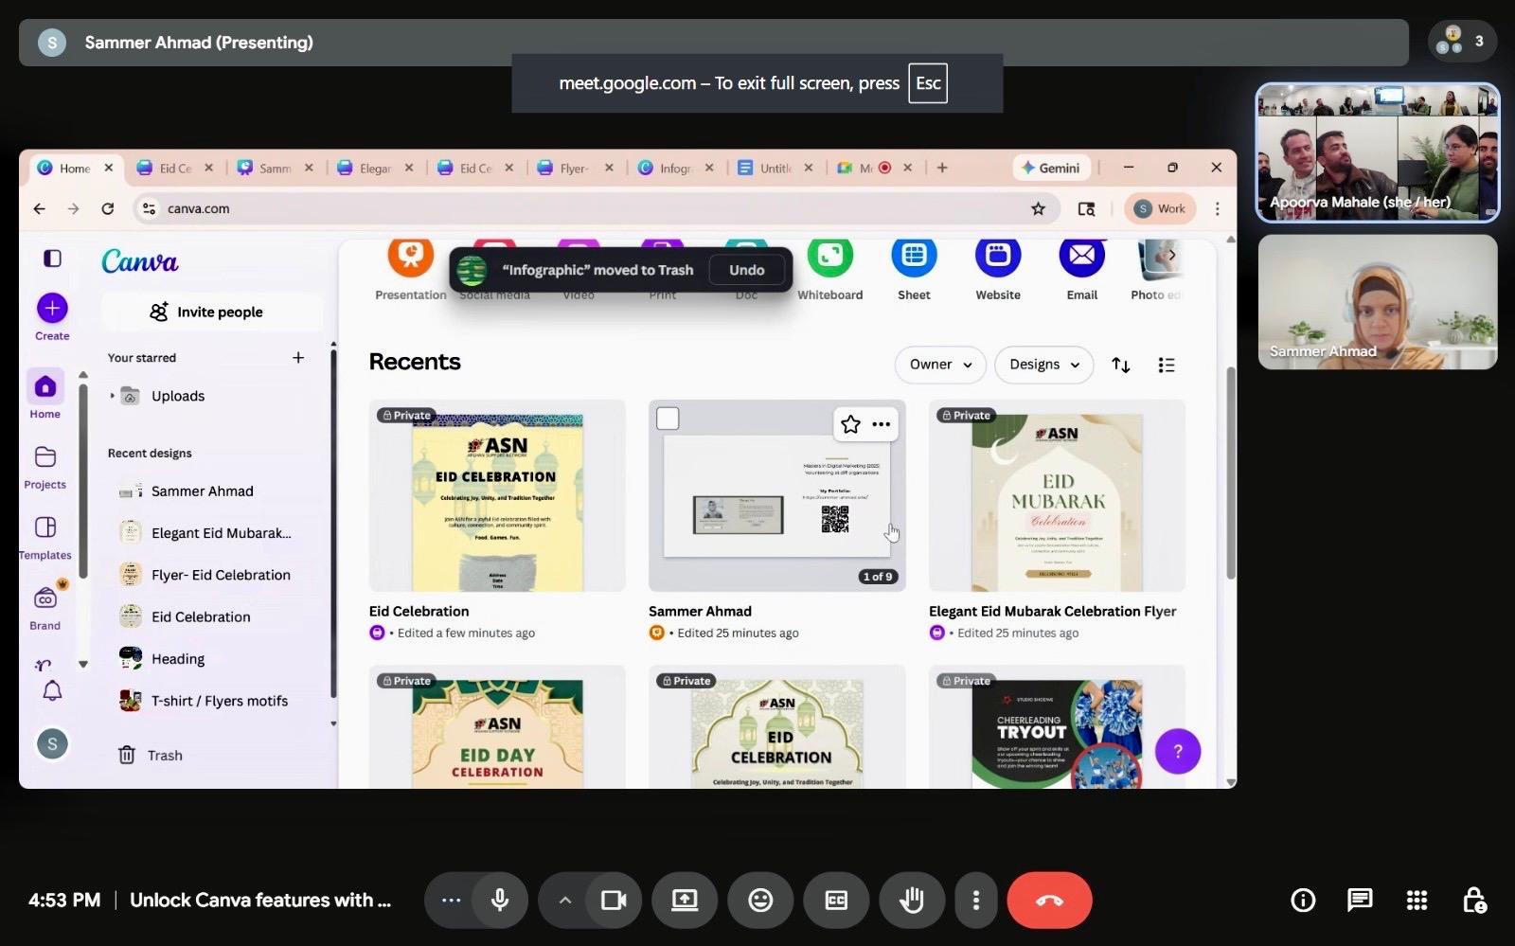Add a starred item with plus
Image resolution: width=1515 pixels, height=946 pixels.
(x=298, y=357)
